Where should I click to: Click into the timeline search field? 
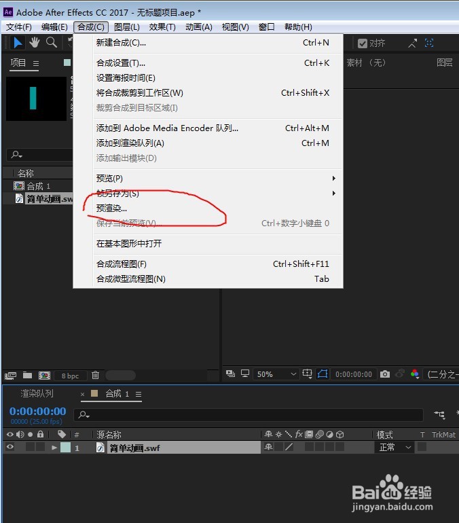coord(249,414)
